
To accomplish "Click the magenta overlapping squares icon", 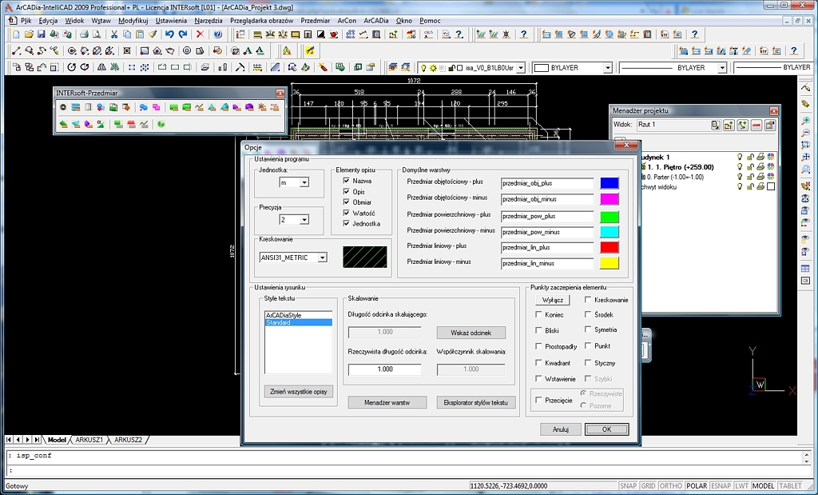I will tap(156, 108).
